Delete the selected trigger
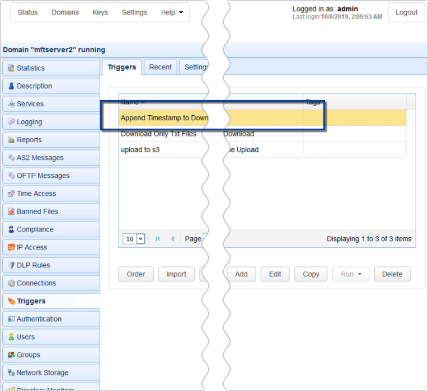 392,274
